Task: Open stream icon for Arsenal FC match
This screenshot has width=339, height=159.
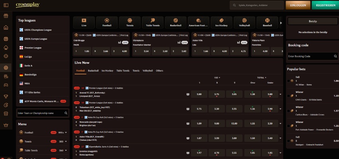Action: click(188, 94)
